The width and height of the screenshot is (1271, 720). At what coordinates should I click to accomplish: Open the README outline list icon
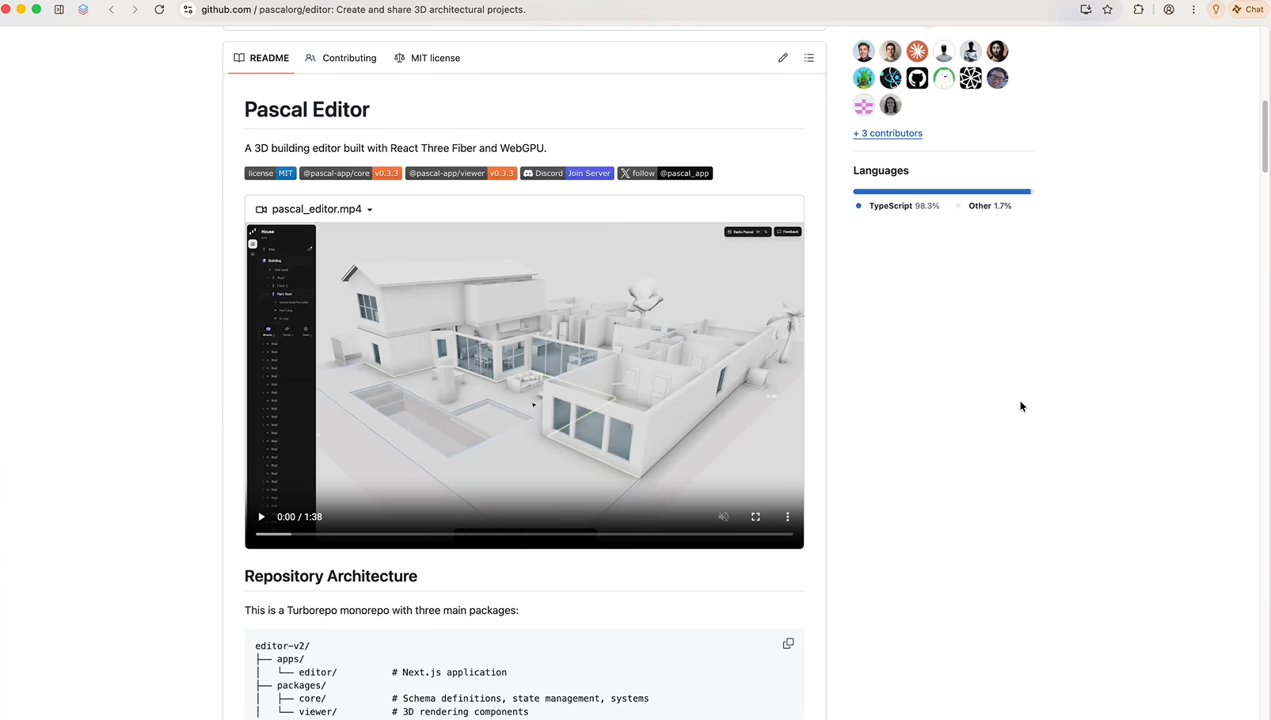coord(809,58)
